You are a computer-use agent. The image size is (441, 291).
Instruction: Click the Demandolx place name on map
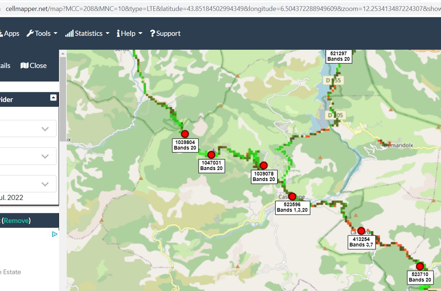click(398, 145)
